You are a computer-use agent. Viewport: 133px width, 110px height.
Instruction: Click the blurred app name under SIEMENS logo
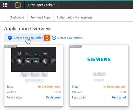point(99,74)
